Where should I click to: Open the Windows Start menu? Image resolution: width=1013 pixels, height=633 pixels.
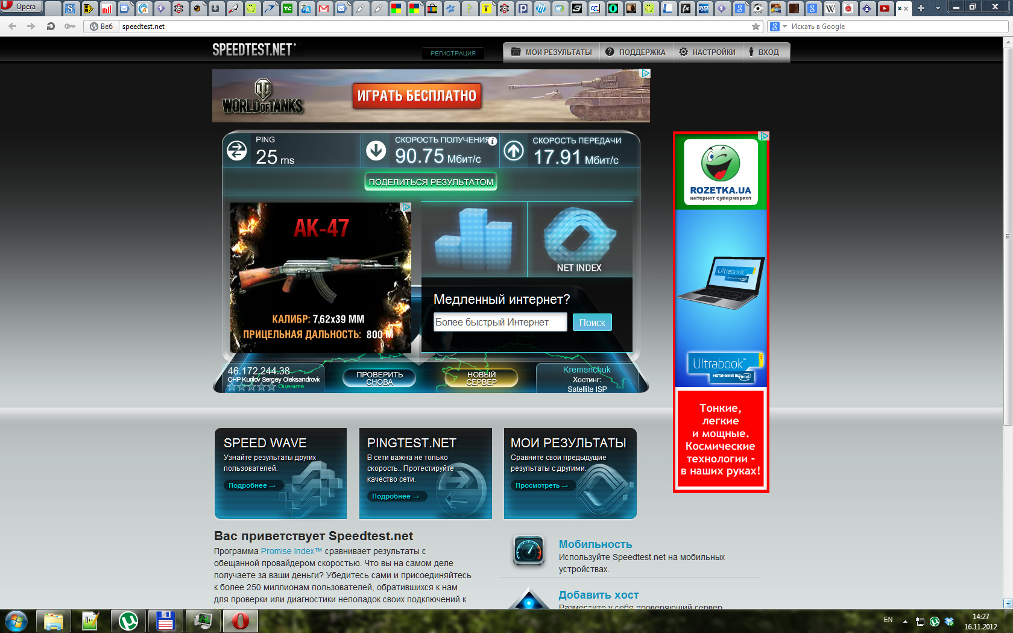(16, 621)
